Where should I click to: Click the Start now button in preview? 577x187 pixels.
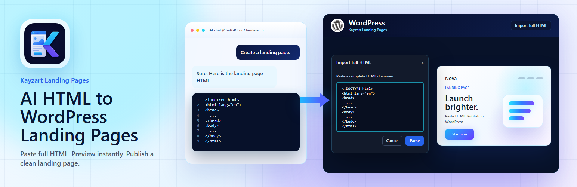[460, 134]
